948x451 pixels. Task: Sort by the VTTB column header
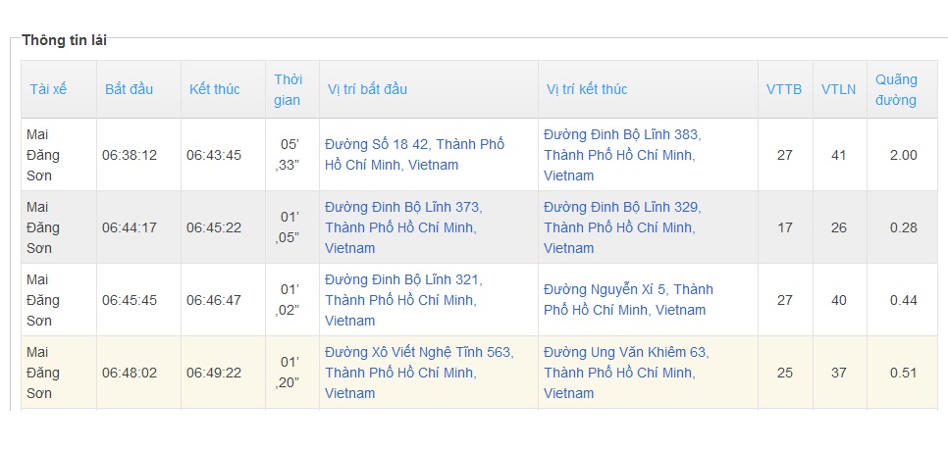pyautogui.click(x=784, y=89)
